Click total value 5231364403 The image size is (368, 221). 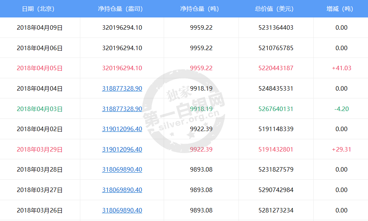(276, 27)
